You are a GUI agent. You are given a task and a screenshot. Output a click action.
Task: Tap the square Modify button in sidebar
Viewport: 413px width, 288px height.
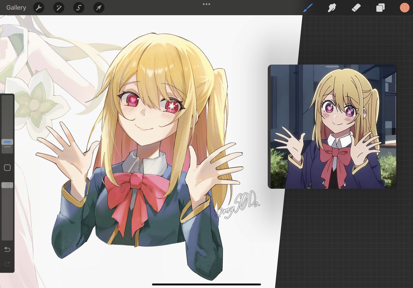tap(7, 168)
